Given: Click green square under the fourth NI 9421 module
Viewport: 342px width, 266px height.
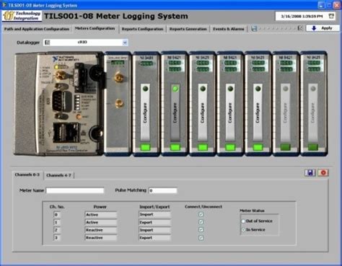Looking at the screenshot, I should pyautogui.click(x=258, y=147).
